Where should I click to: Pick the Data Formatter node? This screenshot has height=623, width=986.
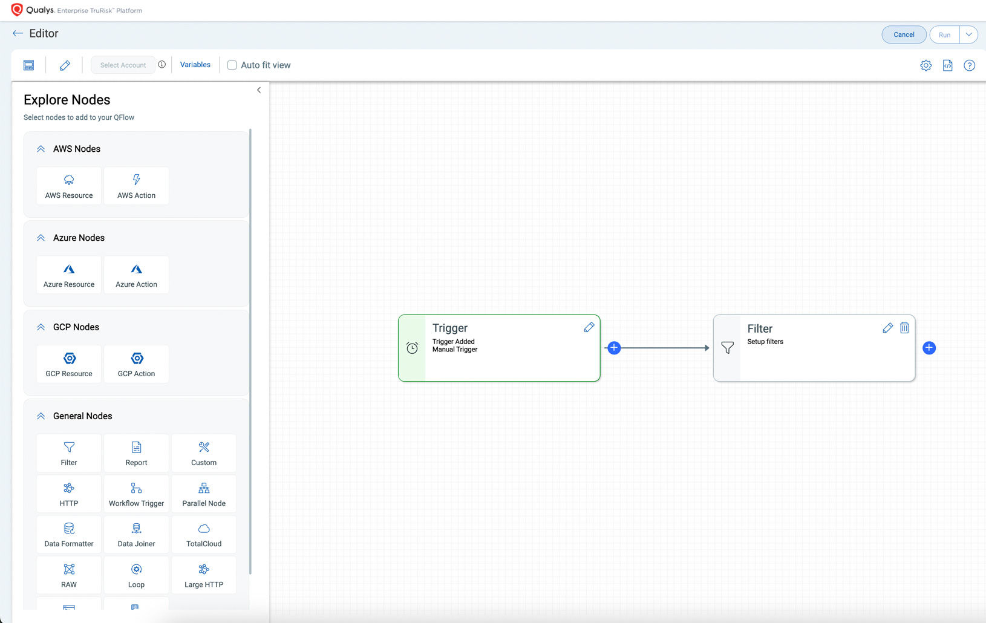pyautogui.click(x=69, y=535)
